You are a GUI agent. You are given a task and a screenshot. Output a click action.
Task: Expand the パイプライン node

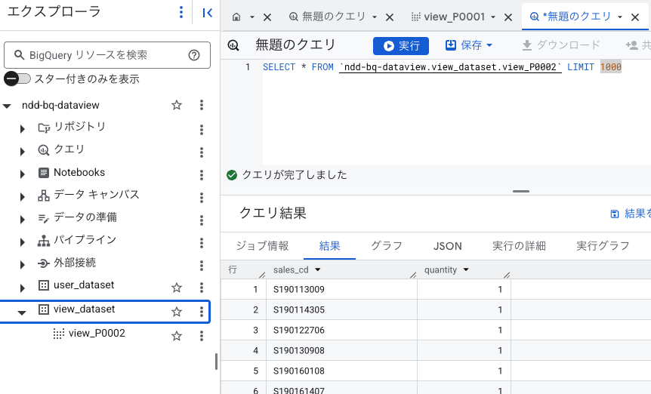pos(23,242)
